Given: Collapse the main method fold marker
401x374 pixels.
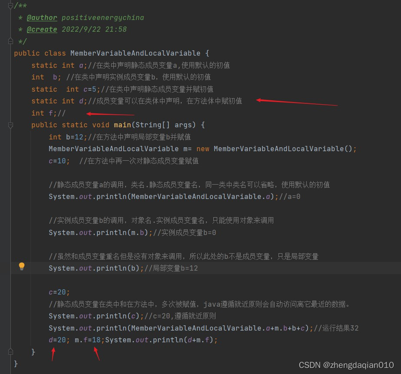Looking at the screenshot, I should pos(10,125).
